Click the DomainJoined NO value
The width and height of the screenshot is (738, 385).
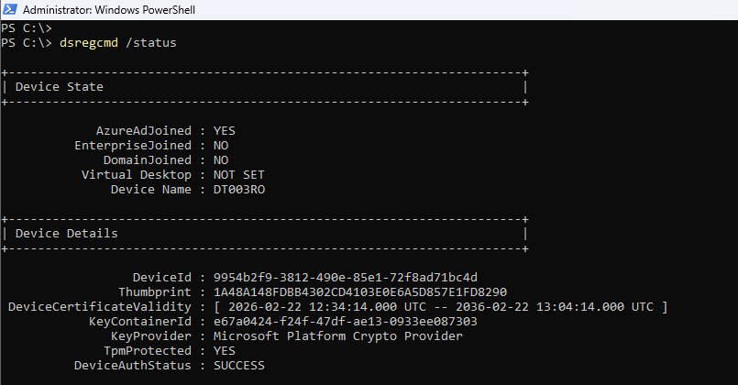[x=221, y=160]
